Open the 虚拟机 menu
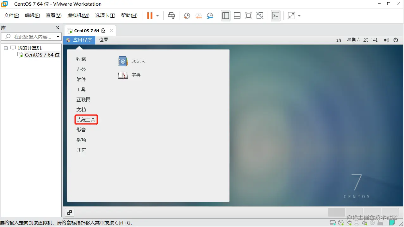 click(78, 15)
